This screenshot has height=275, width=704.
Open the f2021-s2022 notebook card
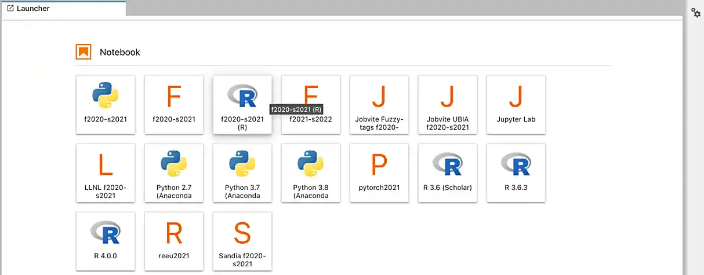(311, 104)
